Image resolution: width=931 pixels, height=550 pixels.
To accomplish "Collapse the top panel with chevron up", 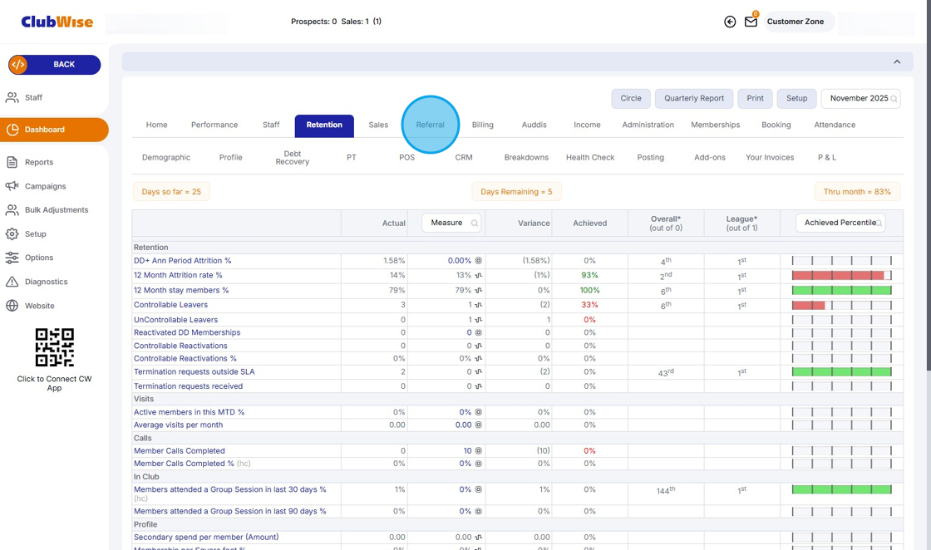I will (897, 61).
